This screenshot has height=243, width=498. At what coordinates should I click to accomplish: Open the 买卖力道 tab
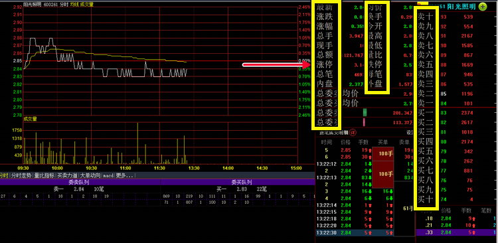point(67,175)
